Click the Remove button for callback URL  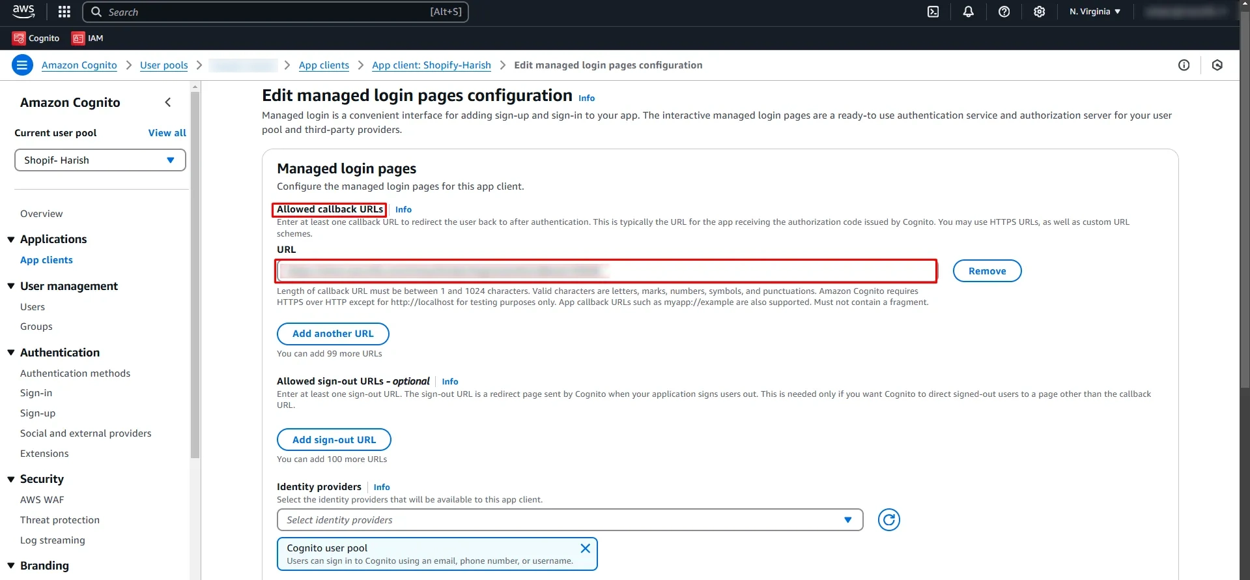click(987, 271)
